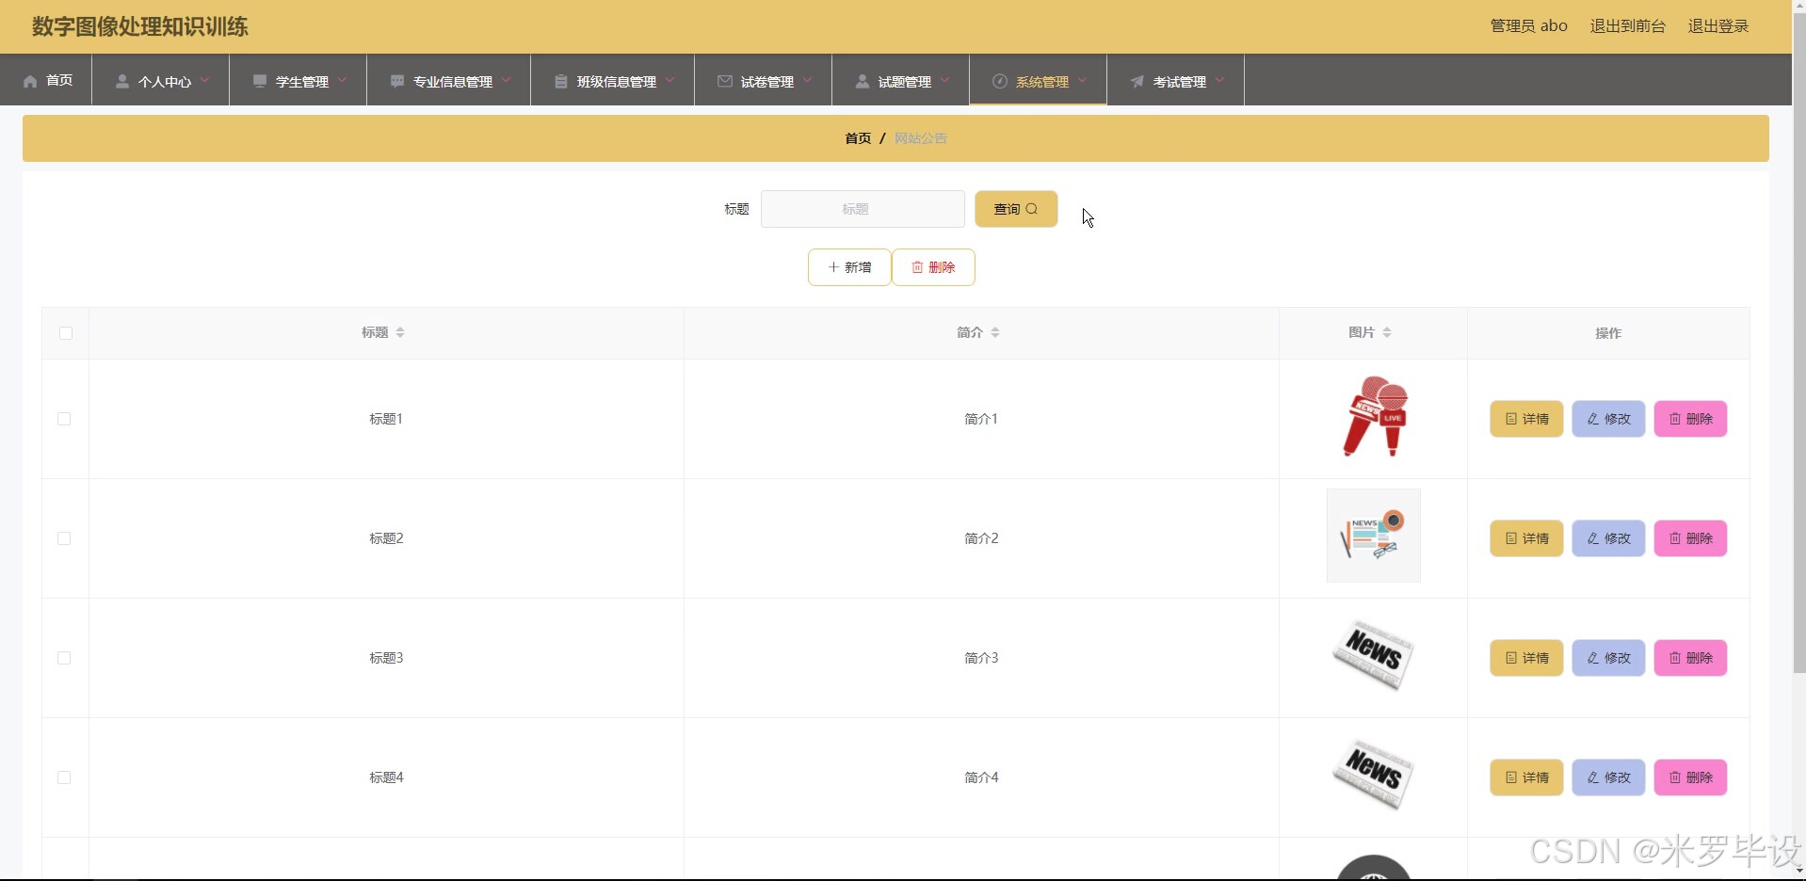This screenshot has width=1806, height=881.
Task: Click the 网站公告 breadcrumb text
Action: [x=921, y=138]
